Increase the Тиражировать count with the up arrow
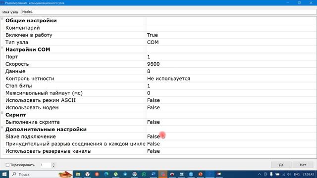The image size is (317, 178). click(x=53, y=164)
